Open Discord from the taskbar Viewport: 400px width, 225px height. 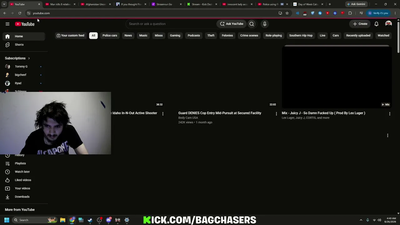tap(108, 220)
